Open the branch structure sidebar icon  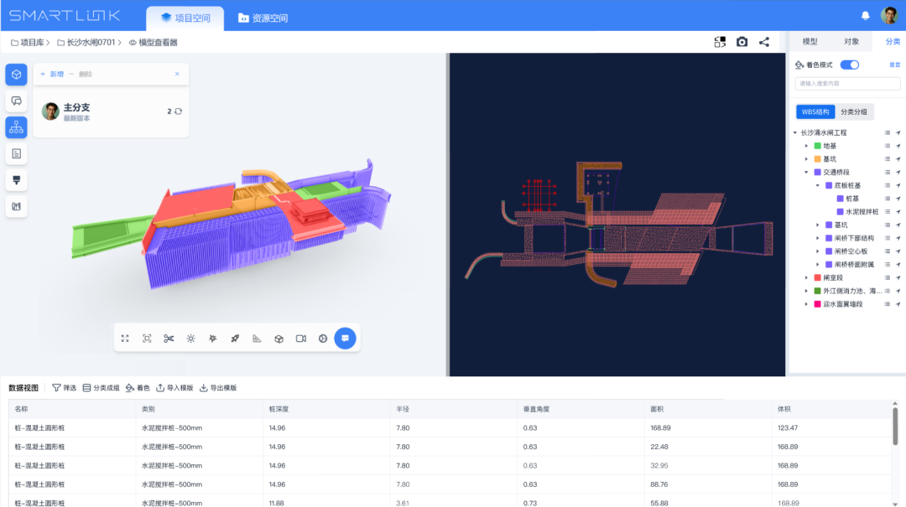(16, 127)
